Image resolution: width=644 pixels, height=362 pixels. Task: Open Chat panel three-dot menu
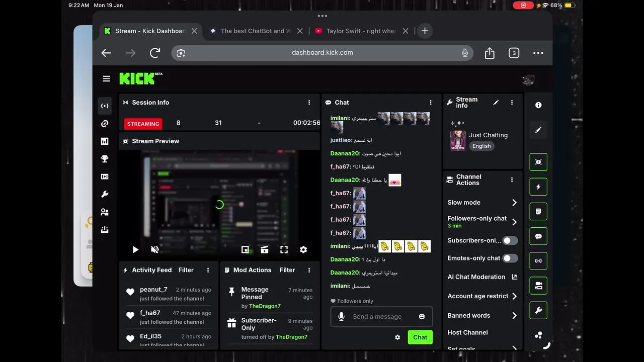point(430,103)
